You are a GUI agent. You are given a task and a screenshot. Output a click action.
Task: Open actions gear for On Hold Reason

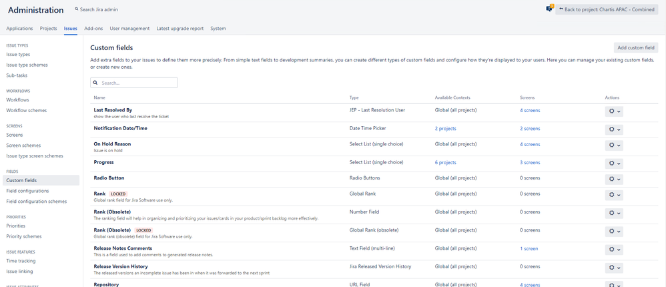pos(614,146)
